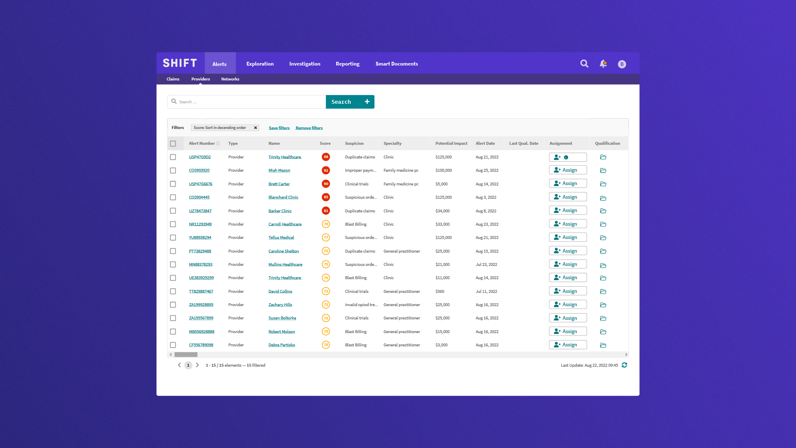Screen dimensions: 796x448
Task: Toggle the select-all header checkbox
Action: 173,144
